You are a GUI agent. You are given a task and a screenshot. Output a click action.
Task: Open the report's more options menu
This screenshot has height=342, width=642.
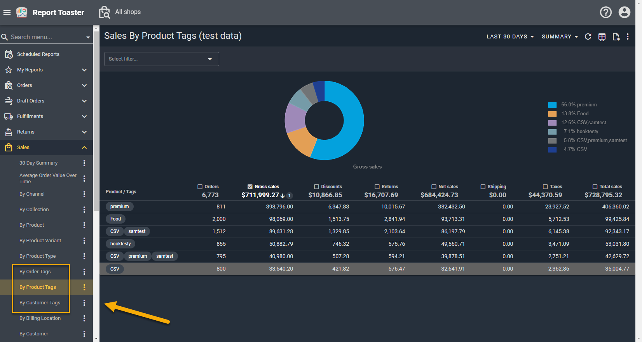pyautogui.click(x=628, y=36)
